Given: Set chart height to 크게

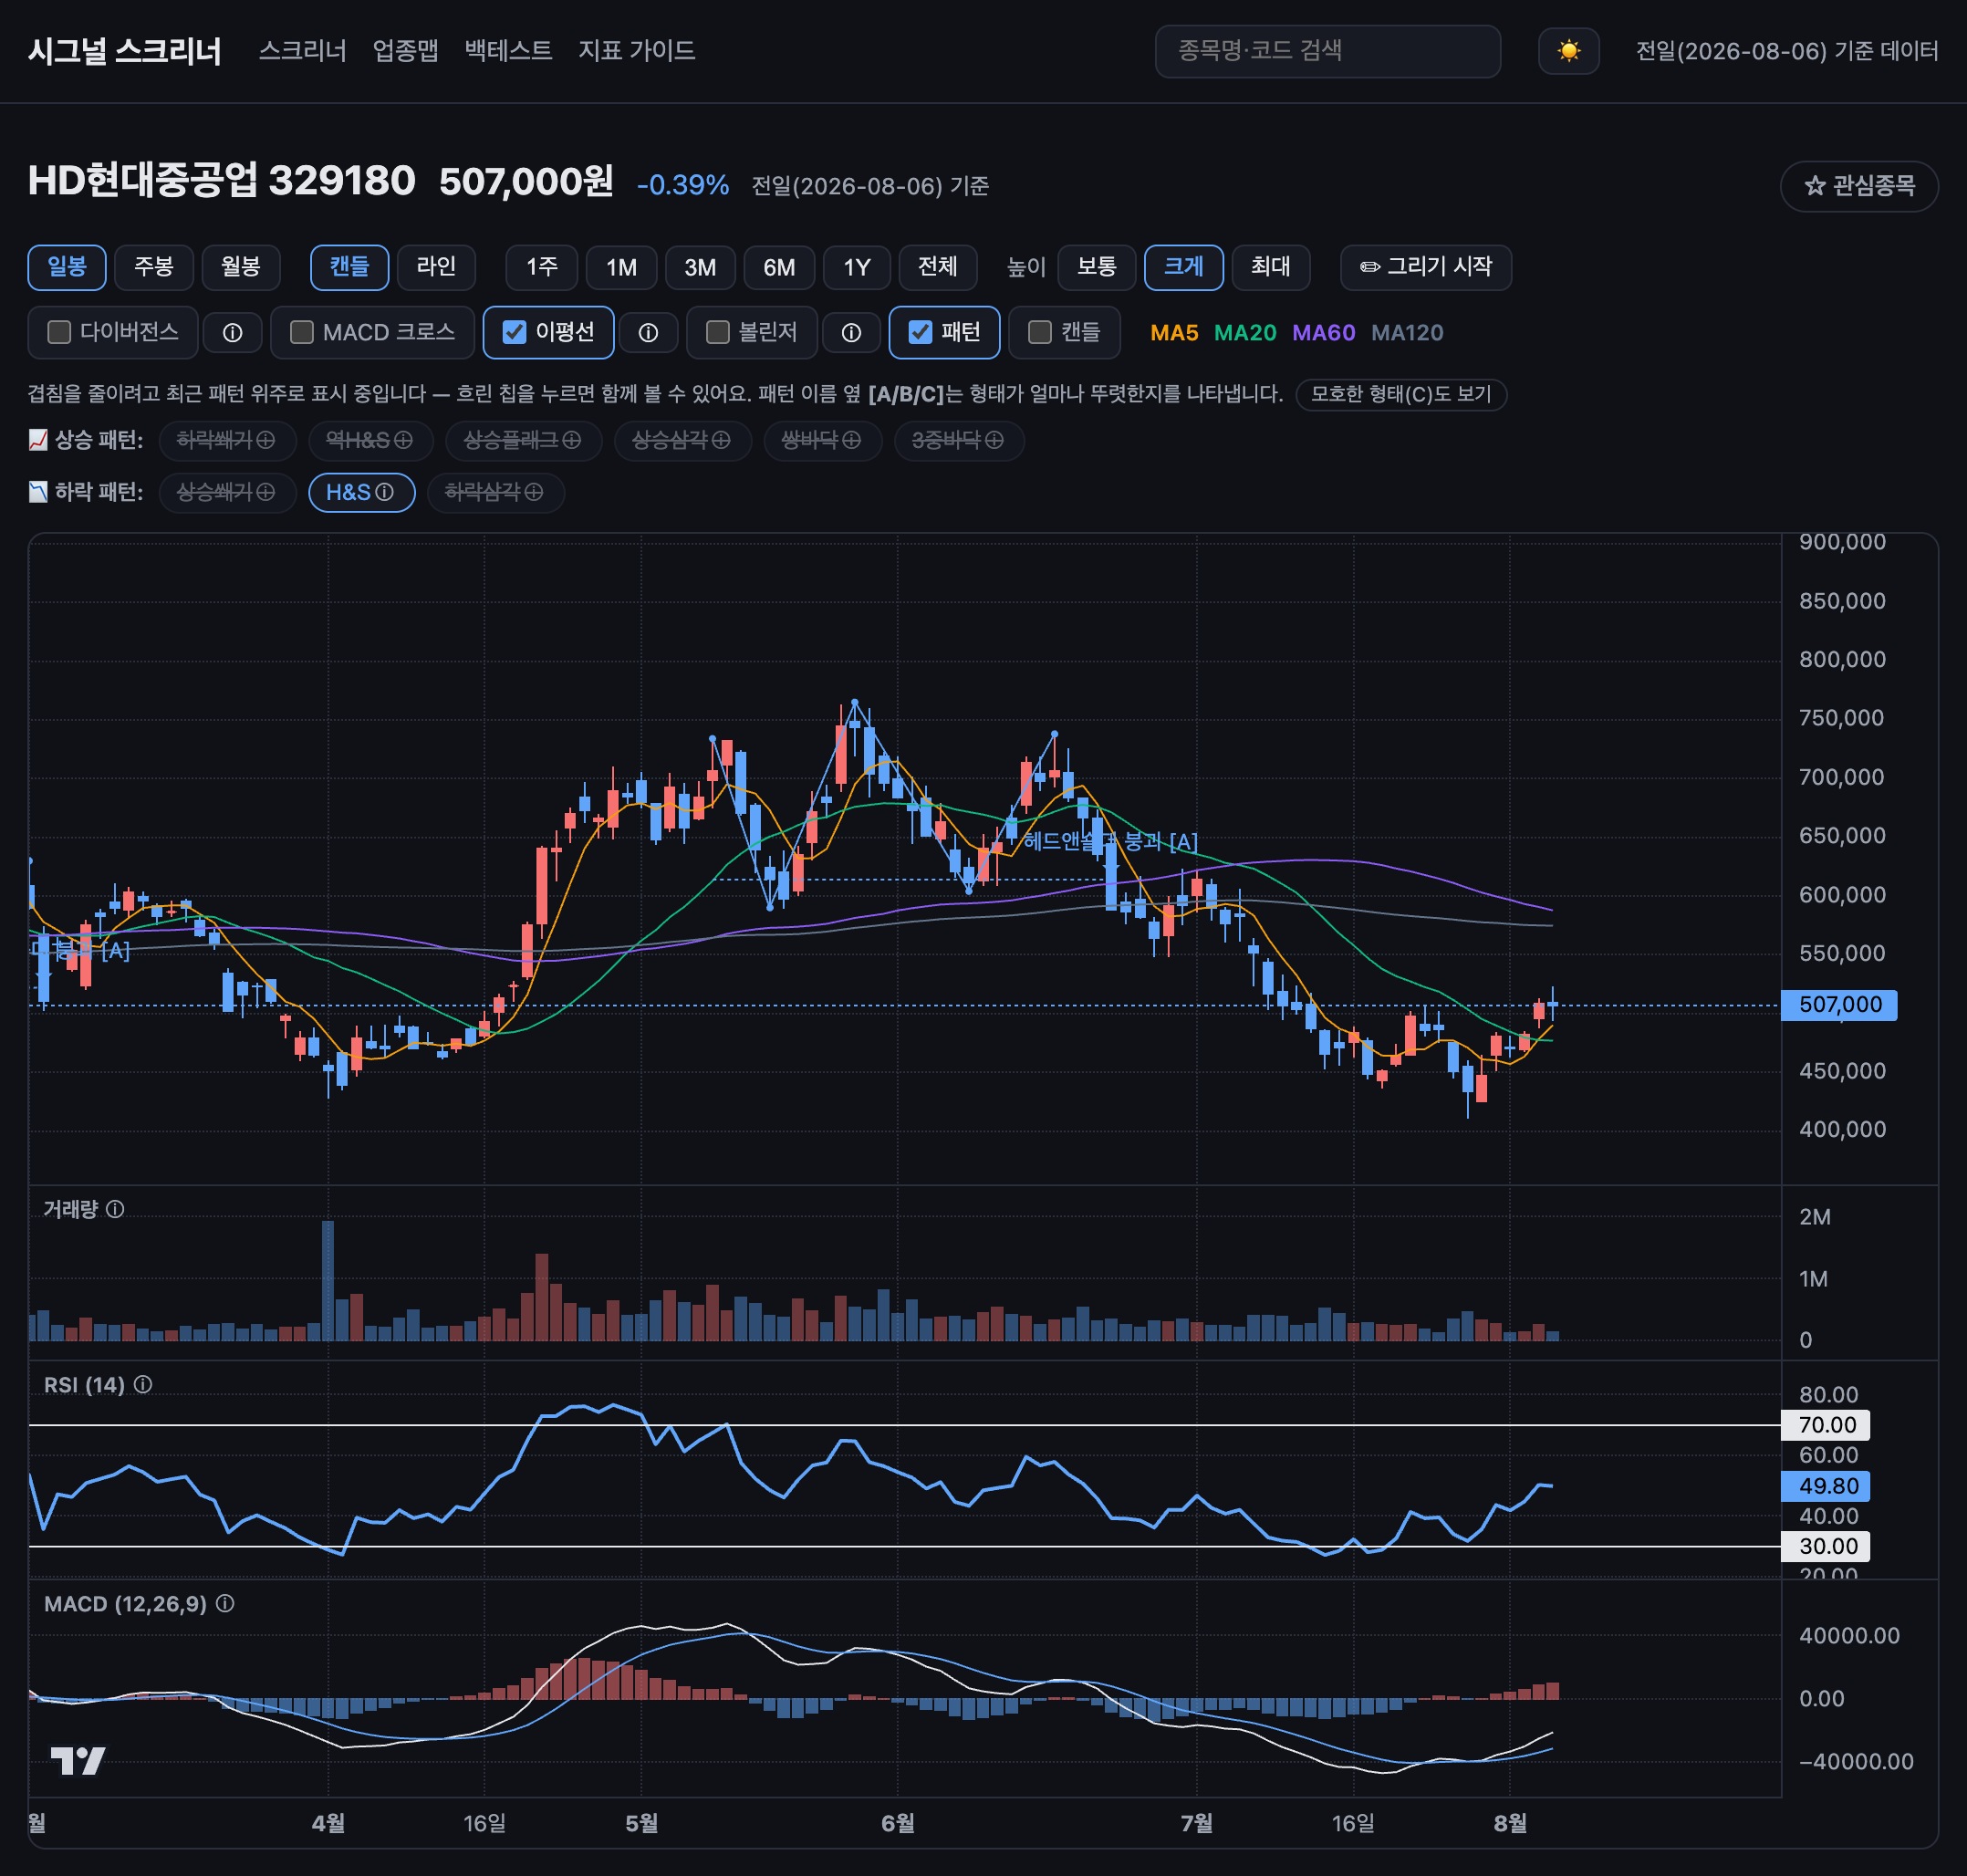Looking at the screenshot, I should click(x=1184, y=267).
